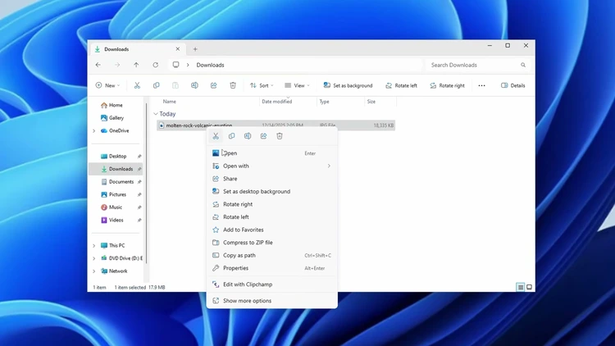Viewport: 615px width, 346px height.
Task: Choose Open from the context menu
Action: coord(271,153)
